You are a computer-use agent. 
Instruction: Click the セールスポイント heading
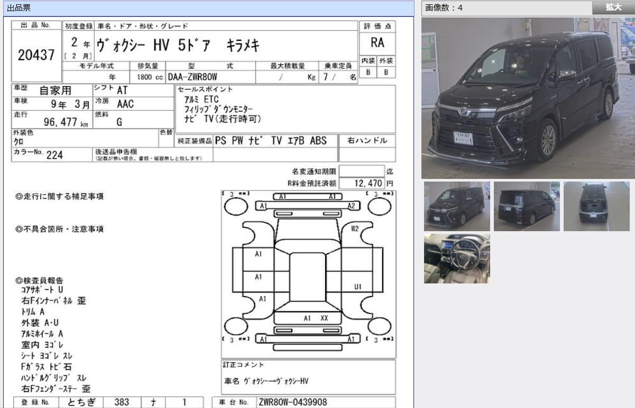(x=205, y=89)
